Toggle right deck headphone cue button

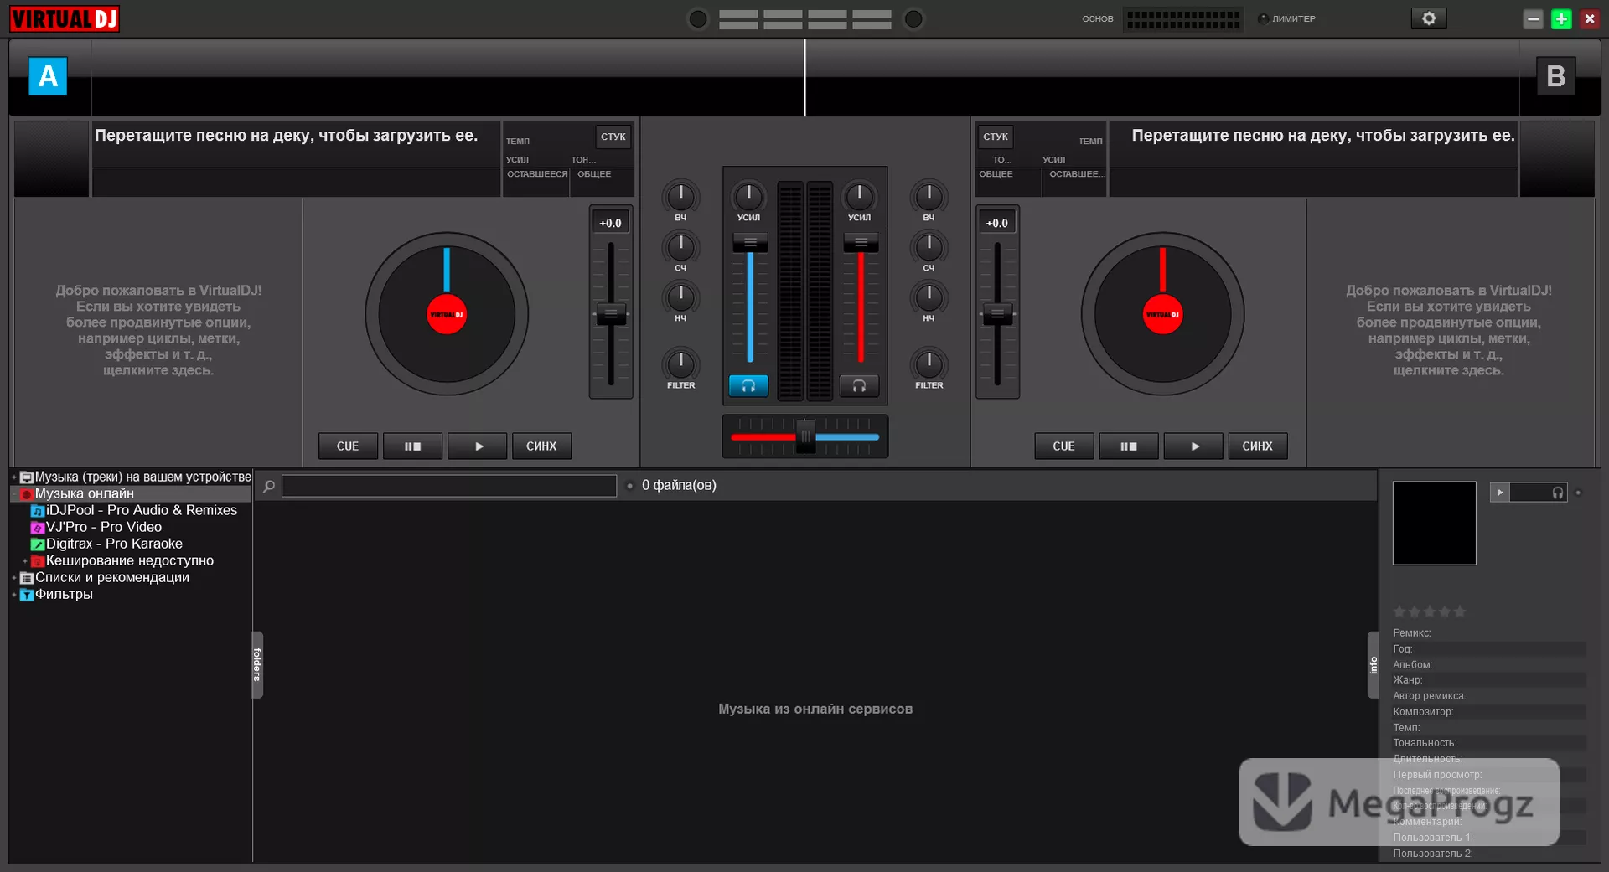[859, 385]
